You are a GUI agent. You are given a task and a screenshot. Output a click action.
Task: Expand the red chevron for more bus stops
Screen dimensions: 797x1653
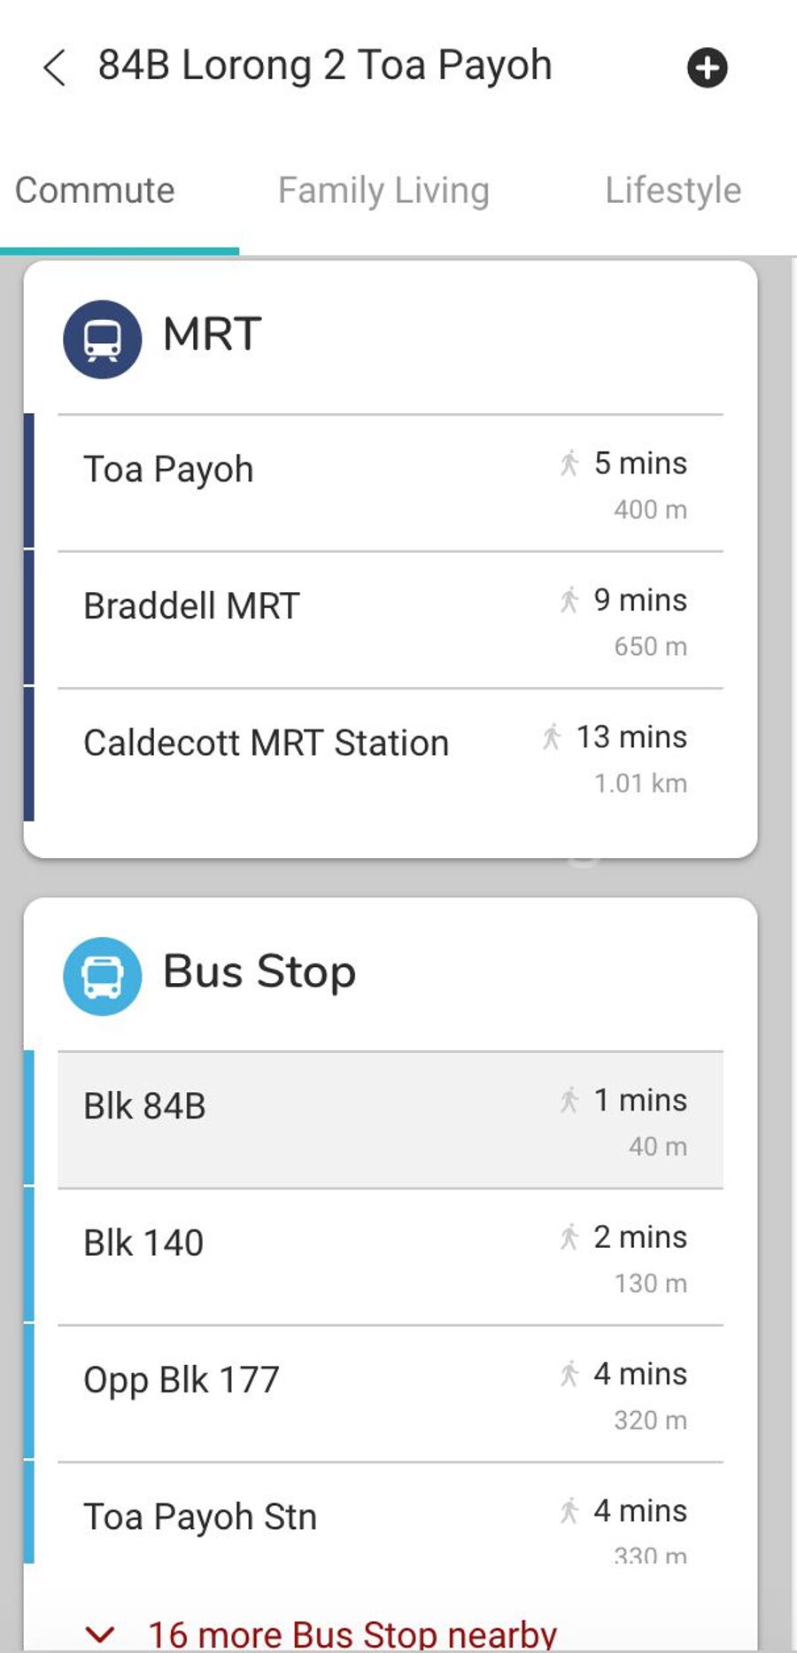pos(99,1634)
